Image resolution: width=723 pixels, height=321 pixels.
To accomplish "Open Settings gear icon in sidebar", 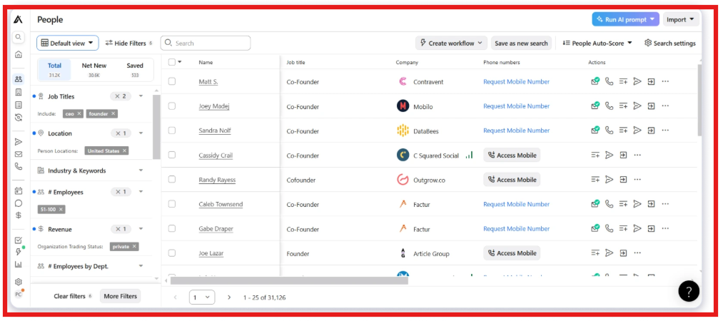I will [x=19, y=281].
